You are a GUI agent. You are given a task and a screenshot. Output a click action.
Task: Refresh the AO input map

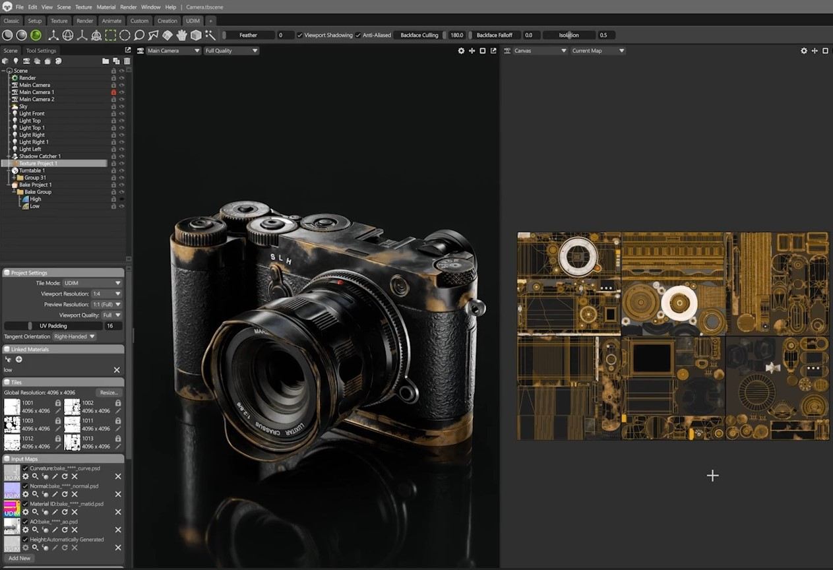click(x=65, y=529)
